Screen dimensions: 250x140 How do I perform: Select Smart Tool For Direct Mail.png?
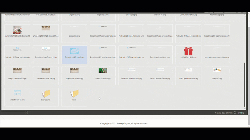(x=131, y=76)
